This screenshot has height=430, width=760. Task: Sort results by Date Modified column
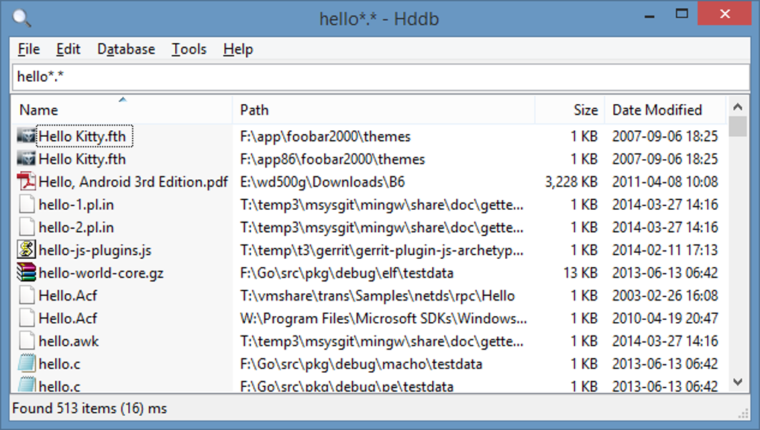pyautogui.click(x=657, y=110)
